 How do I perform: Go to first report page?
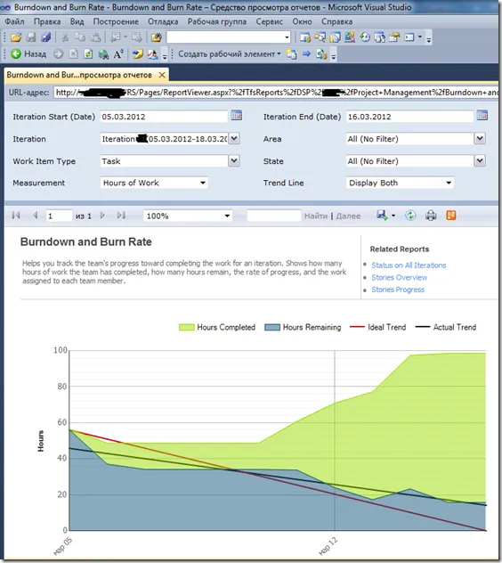coord(16,216)
